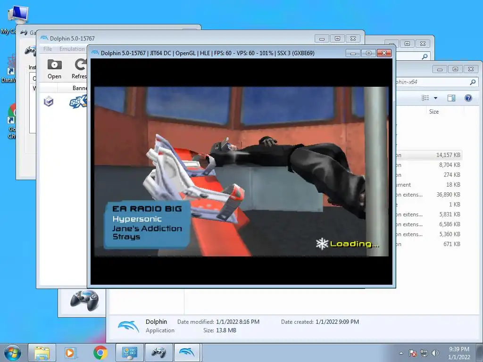The image size is (483, 362).
Task: Maximize the SSX 3 game window
Action: [x=368, y=53]
